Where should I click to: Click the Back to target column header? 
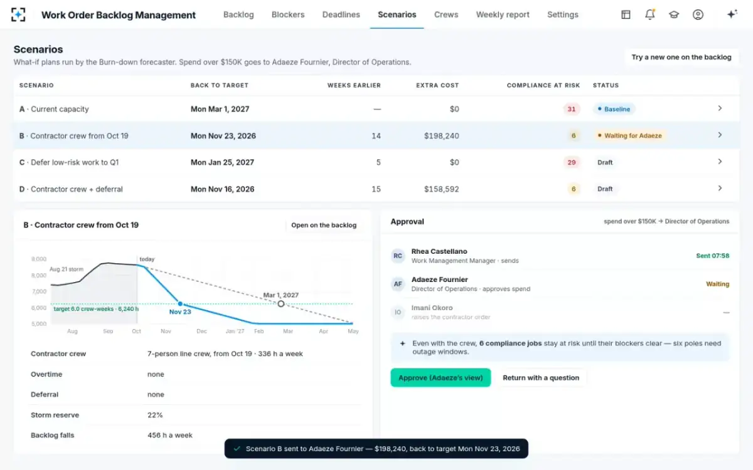pyautogui.click(x=220, y=85)
